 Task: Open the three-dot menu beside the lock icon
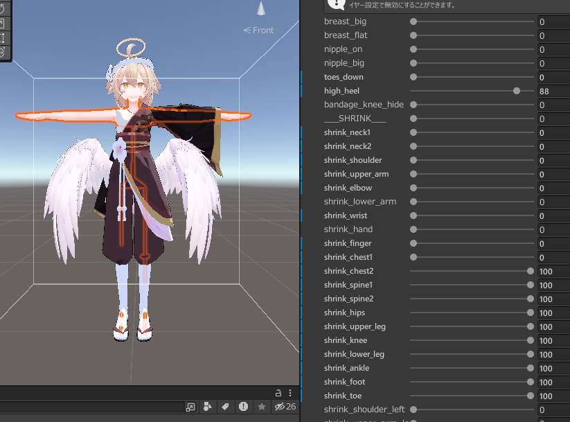tap(290, 393)
